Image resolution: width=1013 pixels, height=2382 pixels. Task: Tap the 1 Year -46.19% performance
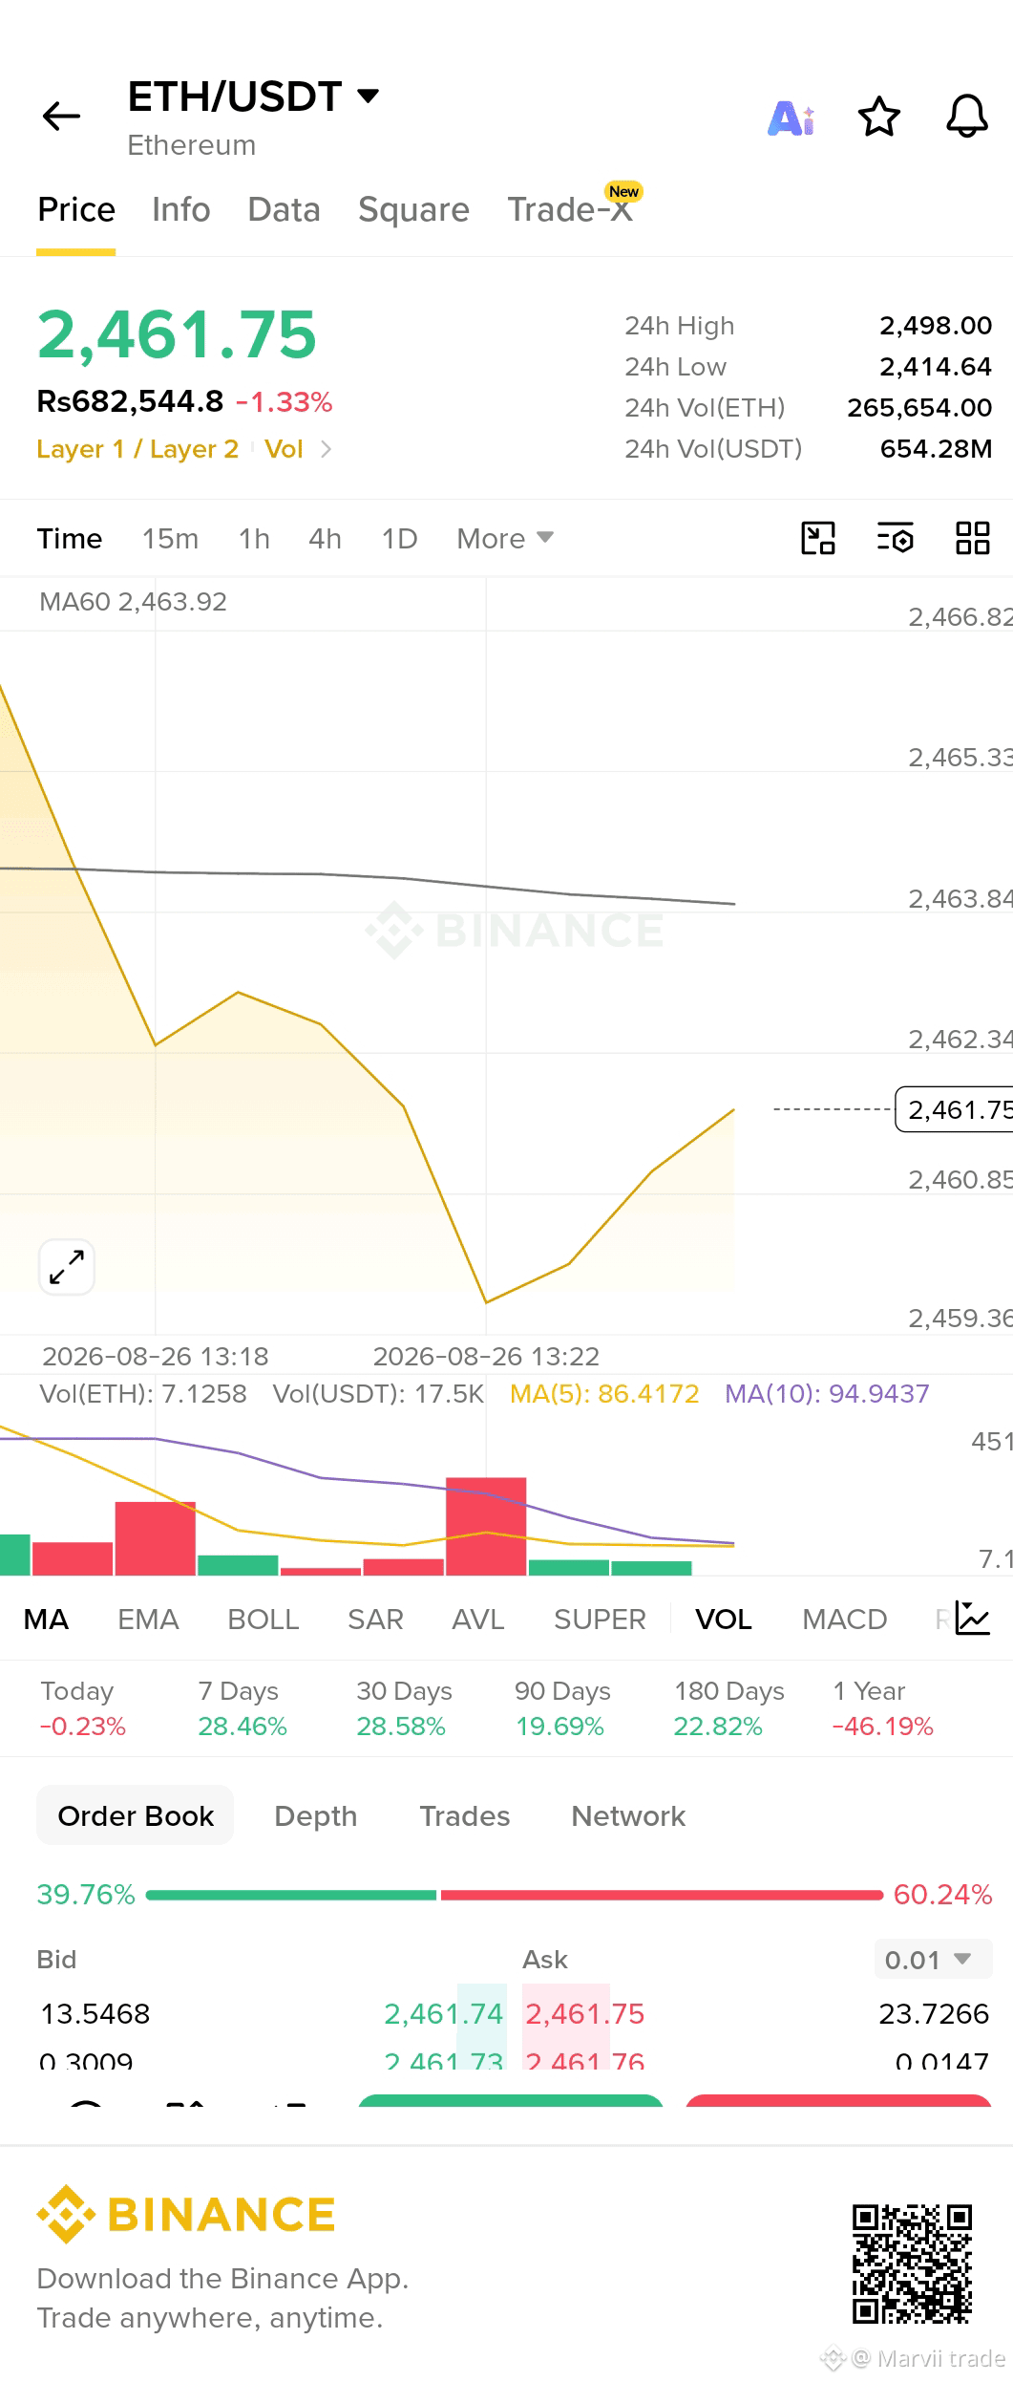[882, 1708]
